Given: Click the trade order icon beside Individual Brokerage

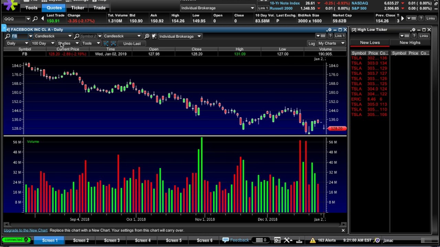Looking at the screenshot, I should tap(154, 36).
